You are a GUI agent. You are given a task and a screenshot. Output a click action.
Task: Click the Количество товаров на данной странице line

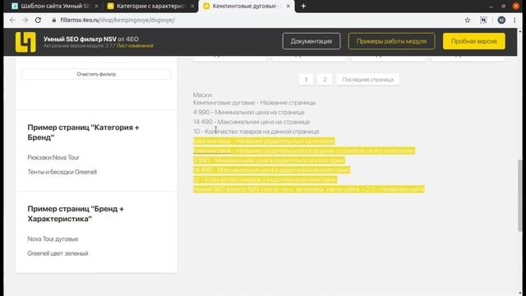pos(256,132)
